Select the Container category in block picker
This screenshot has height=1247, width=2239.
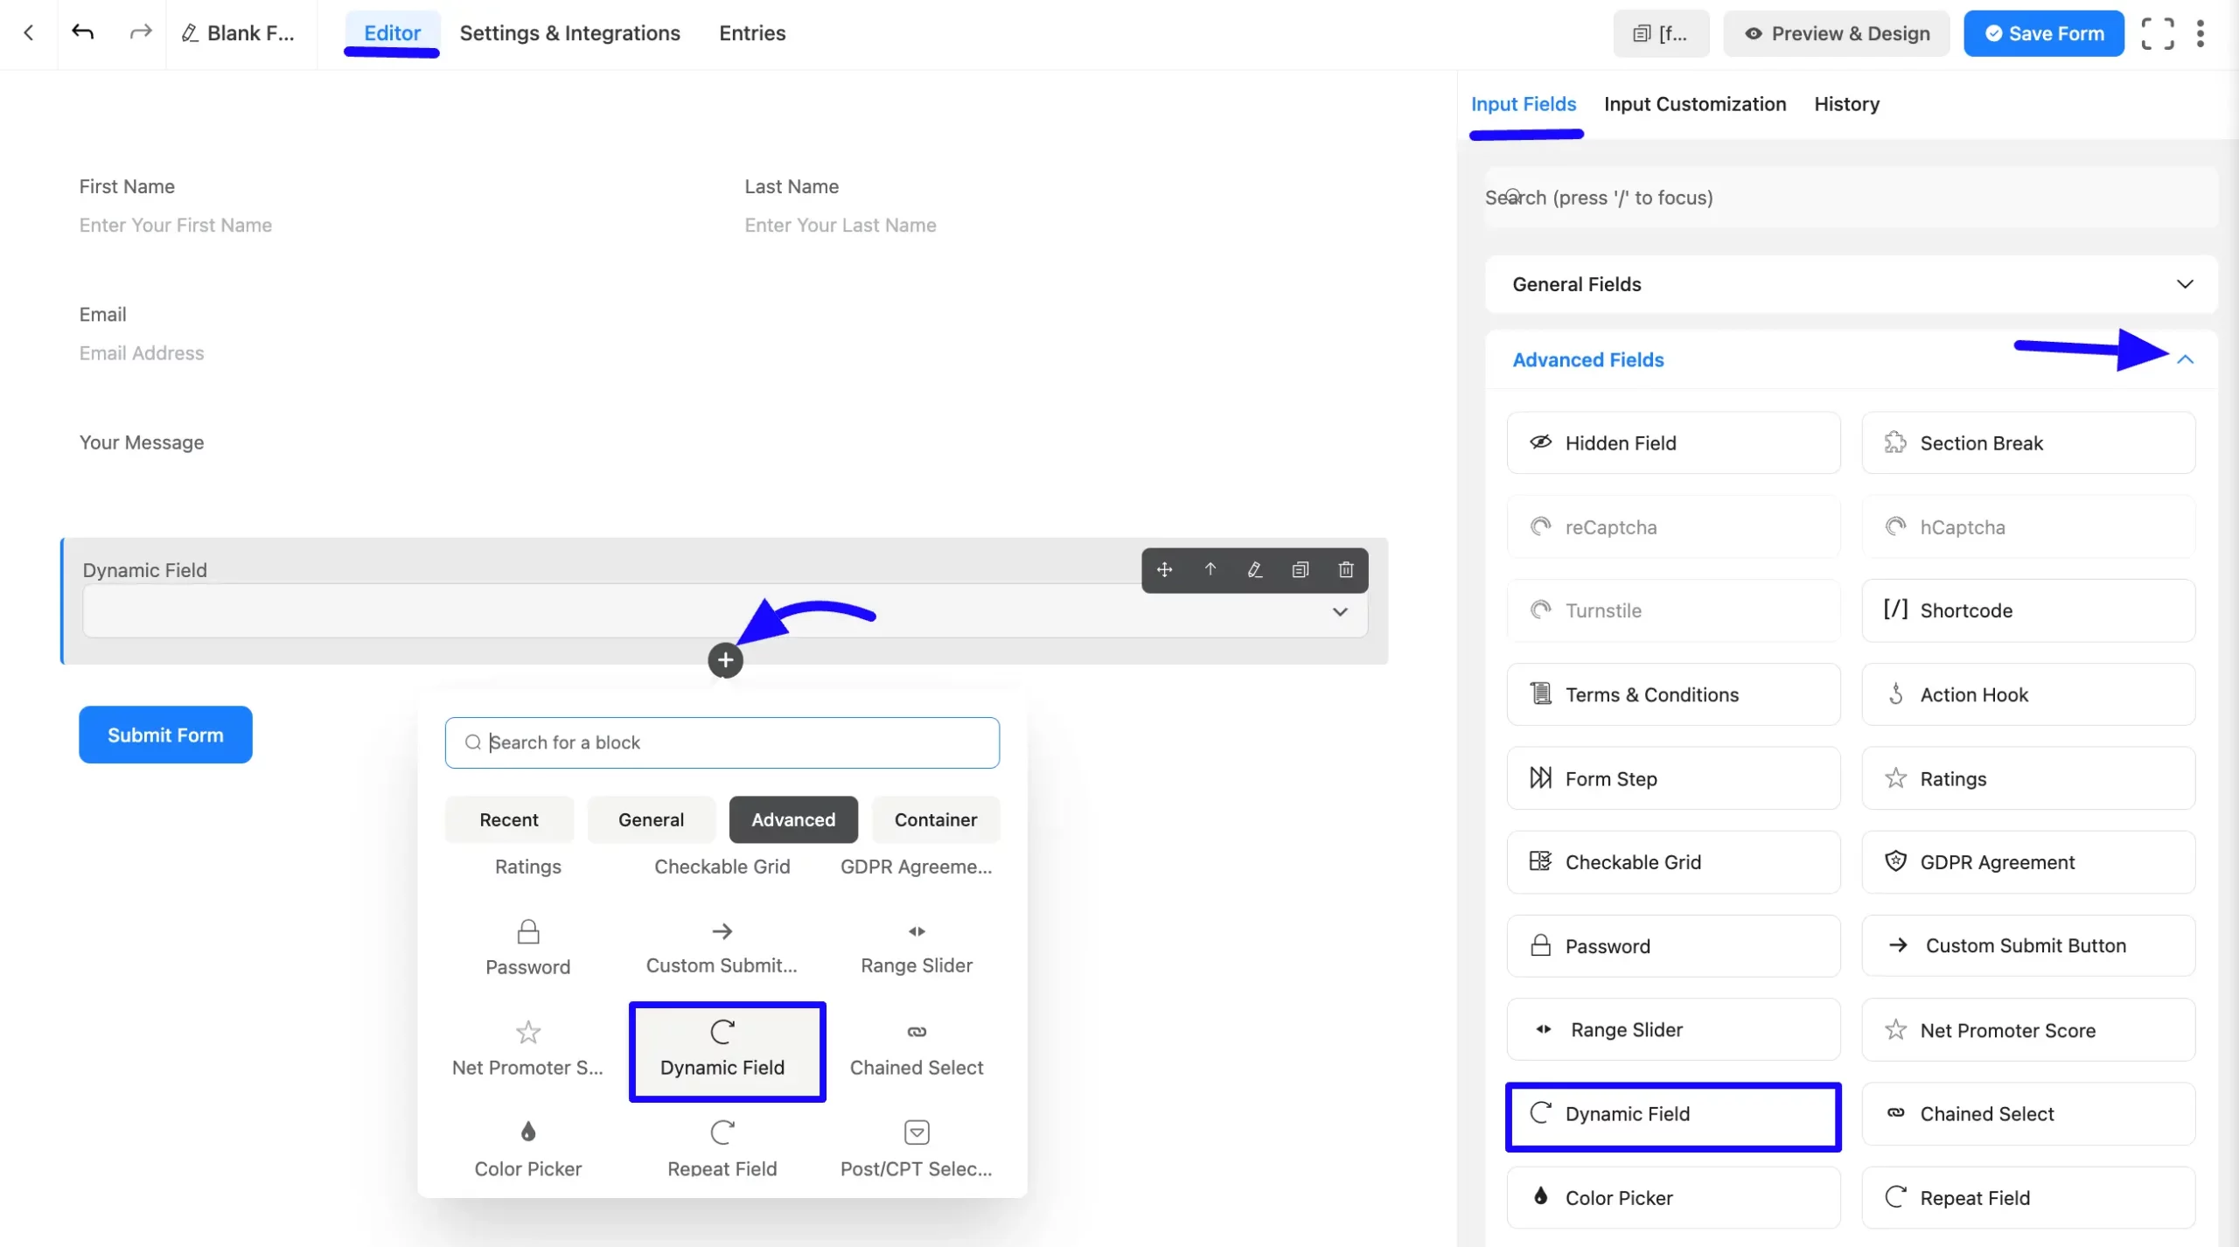pyautogui.click(x=936, y=819)
